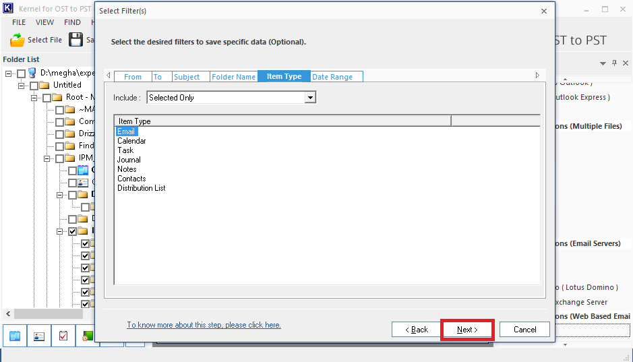The image size is (633, 362).
Task: Click the D:\megha drive icon in Folder List
Action: pyautogui.click(x=32, y=73)
